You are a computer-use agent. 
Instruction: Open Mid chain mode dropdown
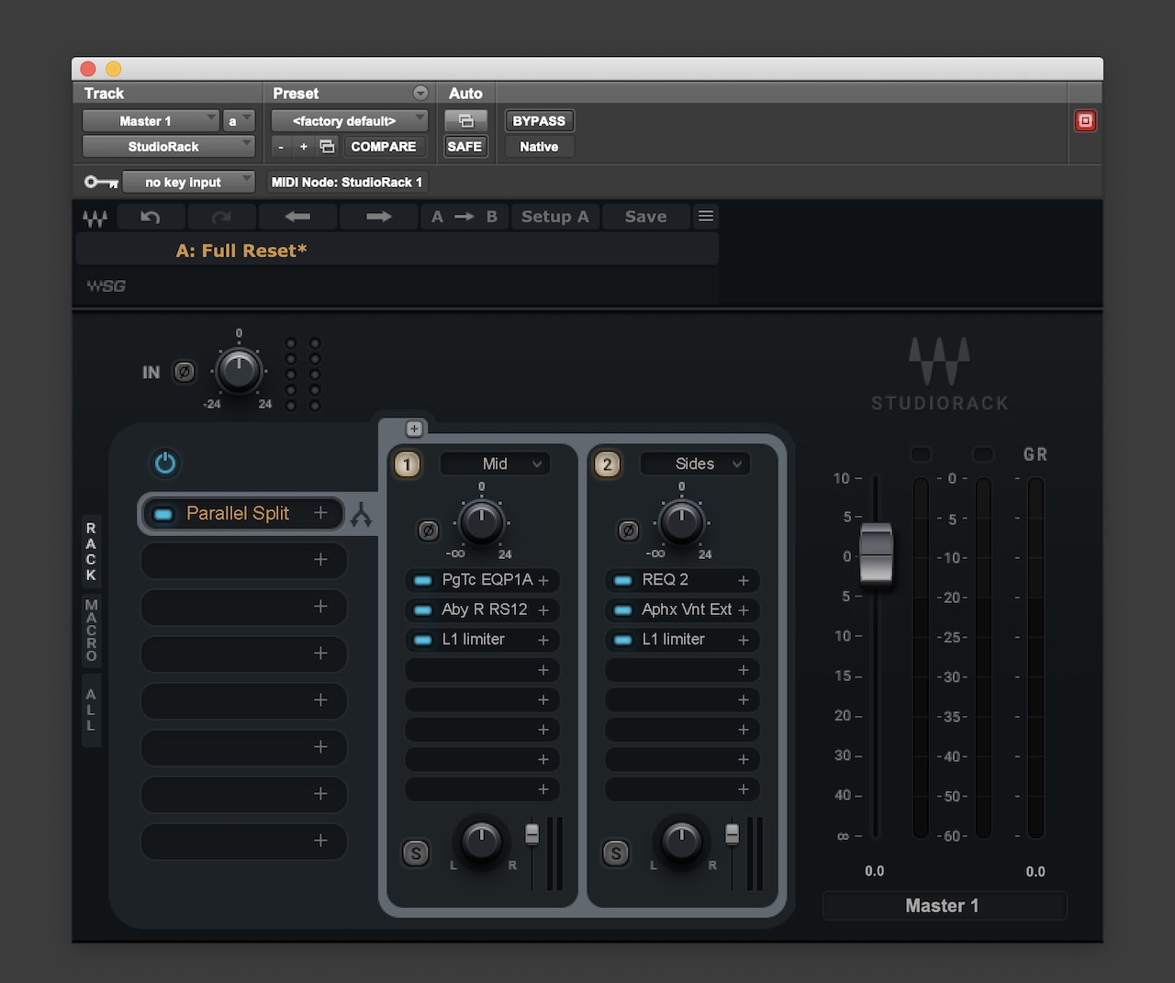click(x=496, y=464)
